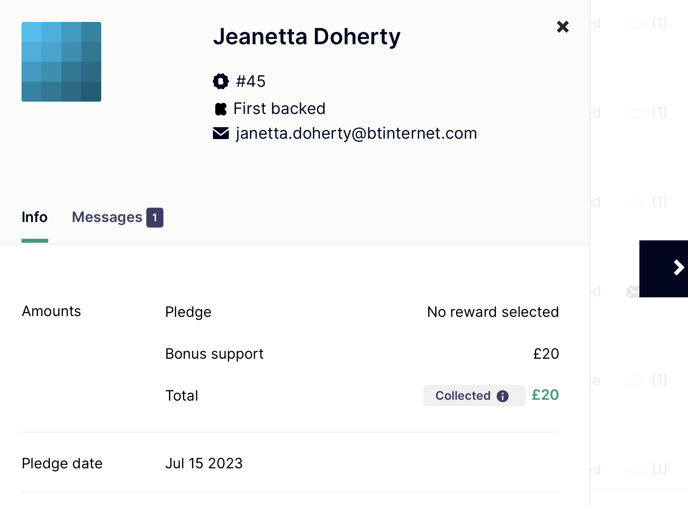Viewport: 688px width, 507px height.
Task: Click the First backed label
Action: pos(279,109)
